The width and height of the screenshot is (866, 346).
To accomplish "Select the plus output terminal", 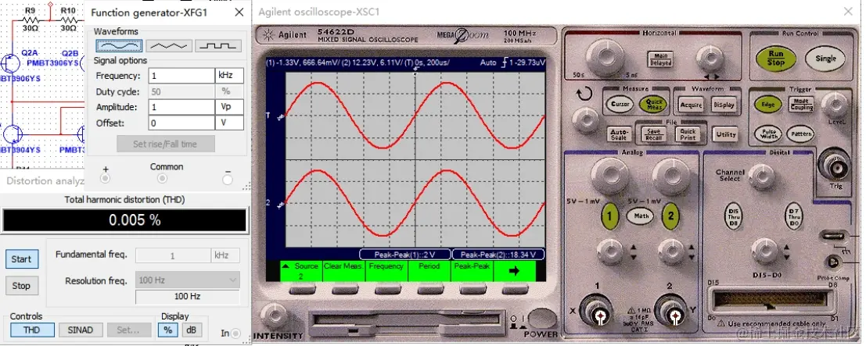I will pyautogui.click(x=105, y=178).
